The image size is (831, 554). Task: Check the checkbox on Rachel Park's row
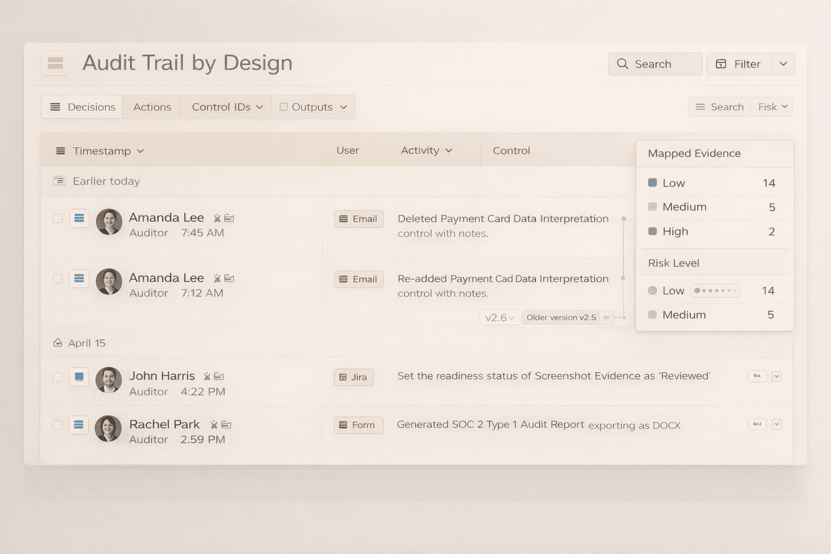[x=57, y=425]
